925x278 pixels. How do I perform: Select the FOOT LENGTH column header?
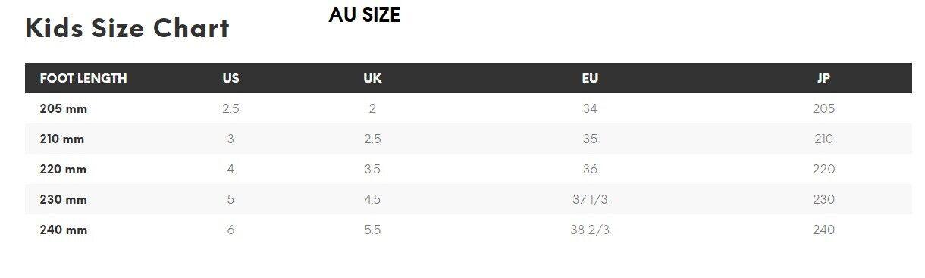pyautogui.click(x=83, y=78)
